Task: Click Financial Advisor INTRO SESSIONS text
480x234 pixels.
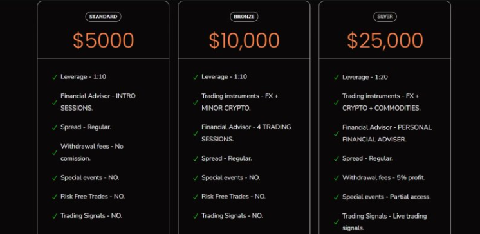Action: click(x=98, y=102)
